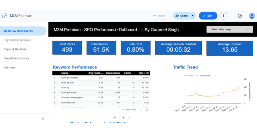257x133 pixels.
Task: Click the Share button
Action: tap(181, 16)
